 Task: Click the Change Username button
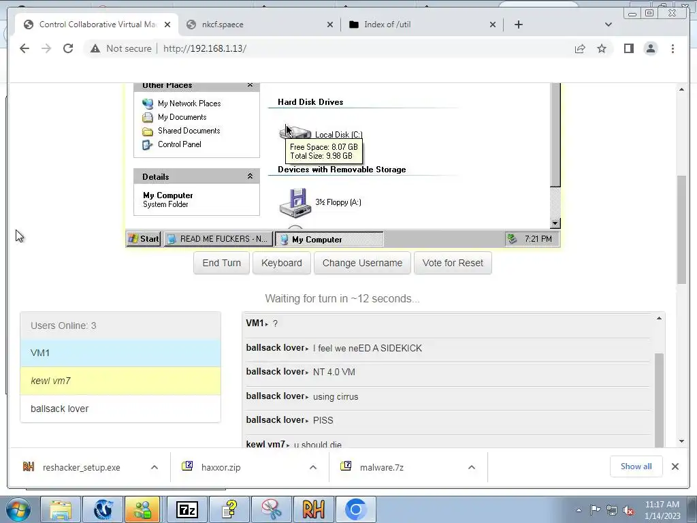coord(362,263)
